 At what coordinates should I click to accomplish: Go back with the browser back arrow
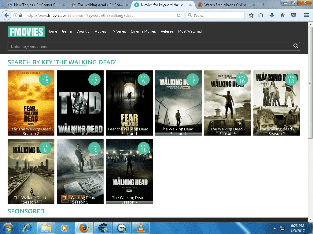coord(6,15)
